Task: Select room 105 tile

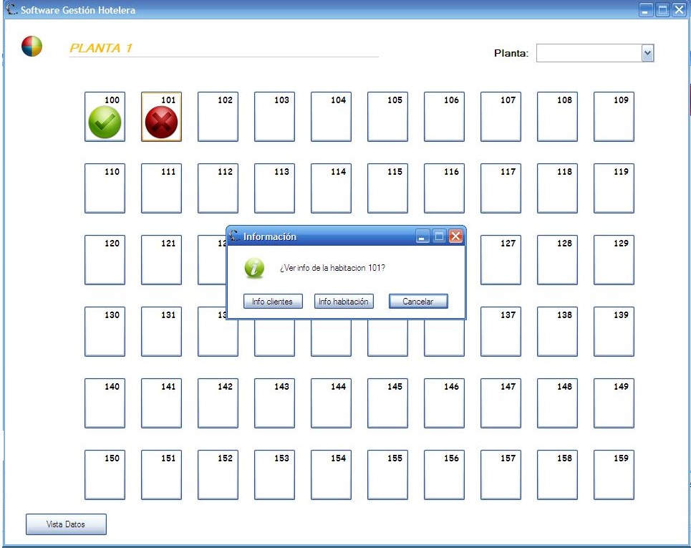Action: pyautogui.click(x=387, y=116)
